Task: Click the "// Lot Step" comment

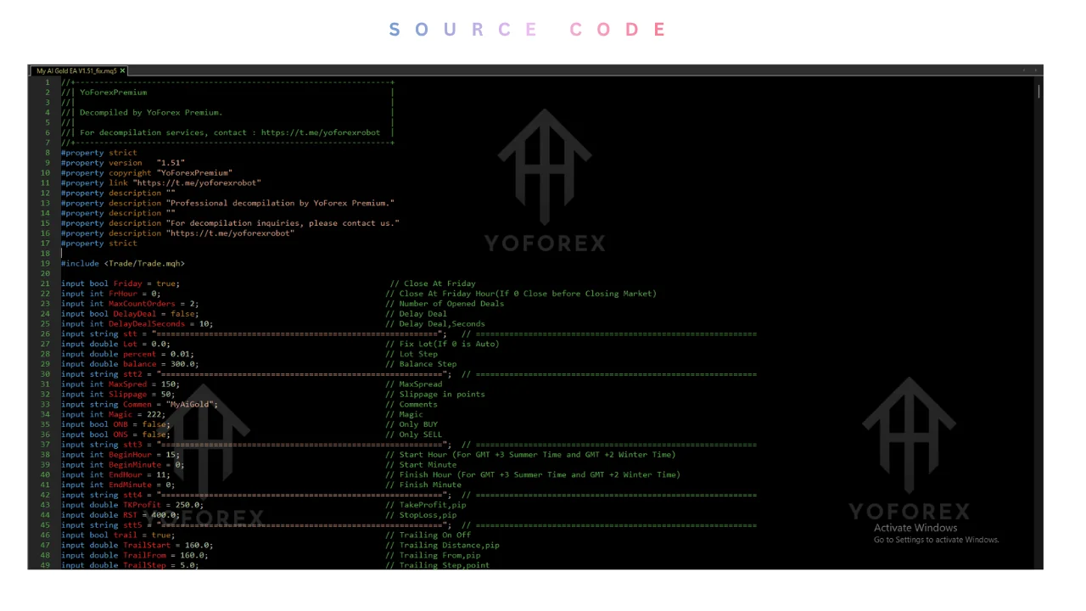Action: tap(411, 354)
